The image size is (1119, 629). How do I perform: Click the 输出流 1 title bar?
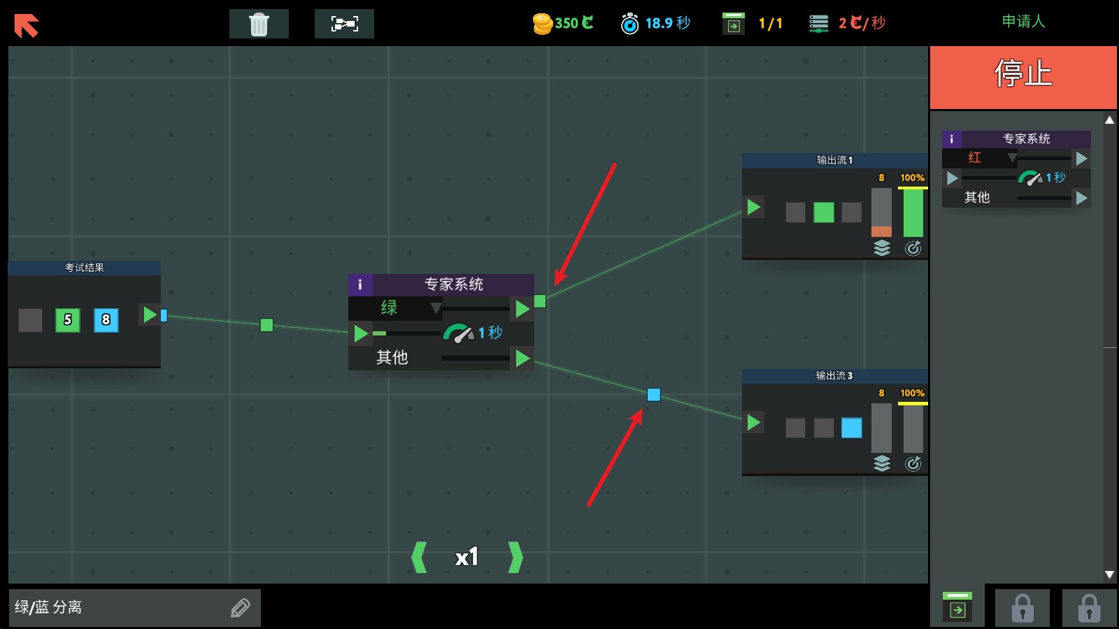pos(835,161)
